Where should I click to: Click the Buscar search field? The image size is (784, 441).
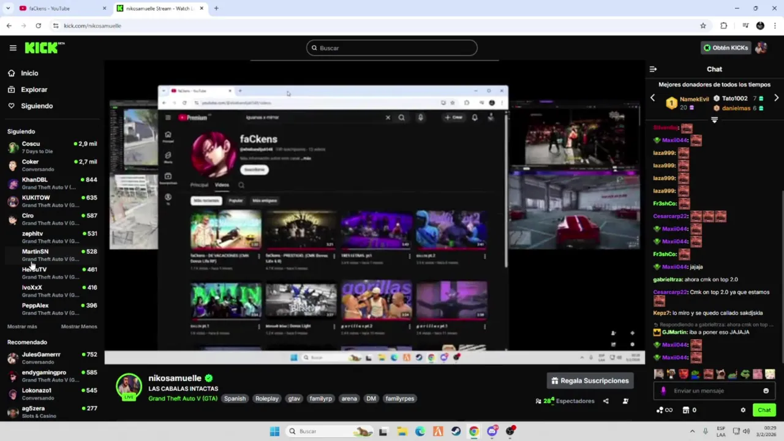pyautogui.click(x=391, y=48)
